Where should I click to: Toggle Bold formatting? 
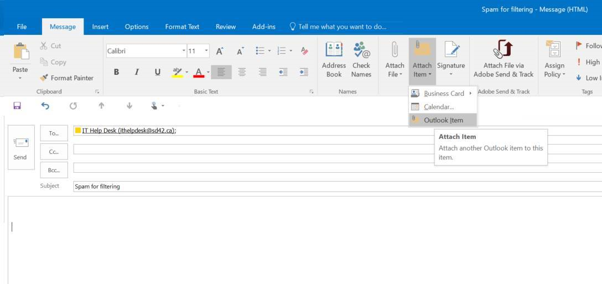click(x=116, y=72)
